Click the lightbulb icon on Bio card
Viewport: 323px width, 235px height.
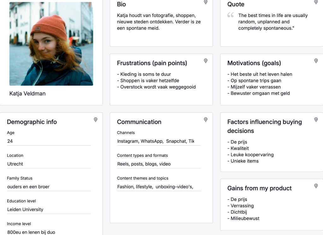tap(206, 2)
